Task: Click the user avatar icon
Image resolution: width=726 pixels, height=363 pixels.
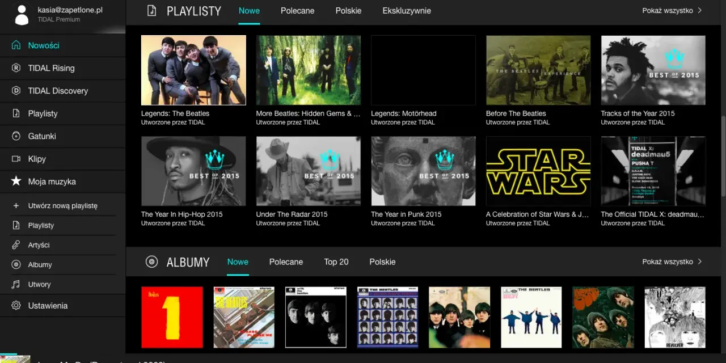Action: 22,15
